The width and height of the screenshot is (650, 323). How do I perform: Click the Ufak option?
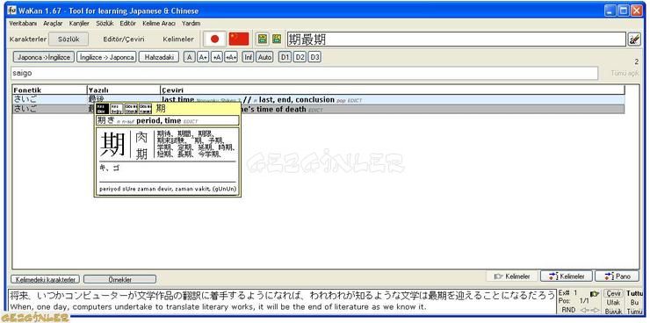(x=613, y=302)
